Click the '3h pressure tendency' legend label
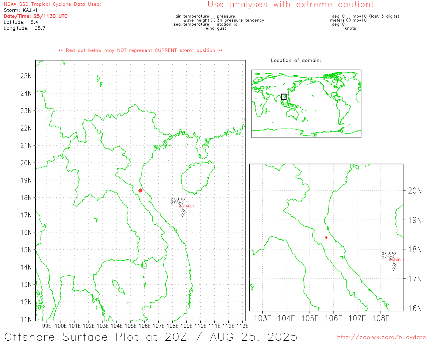Screen dimensions: 426x341 pos(240,20)
